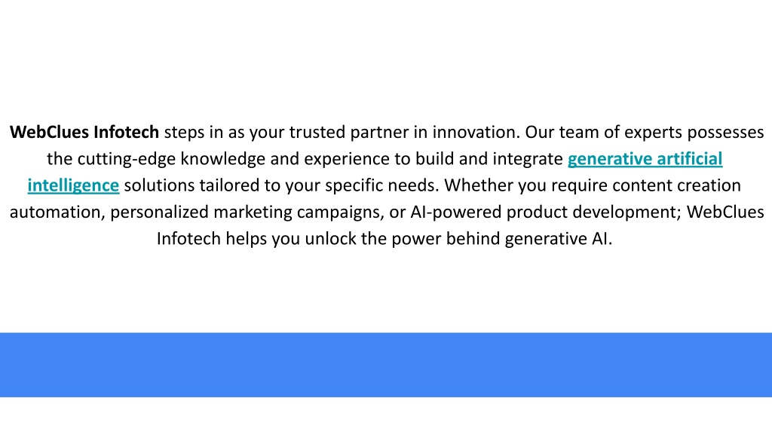Click the blue banner bar below the text
The height and width of the screenshot is (434, 772).
[x=386, y=365]
